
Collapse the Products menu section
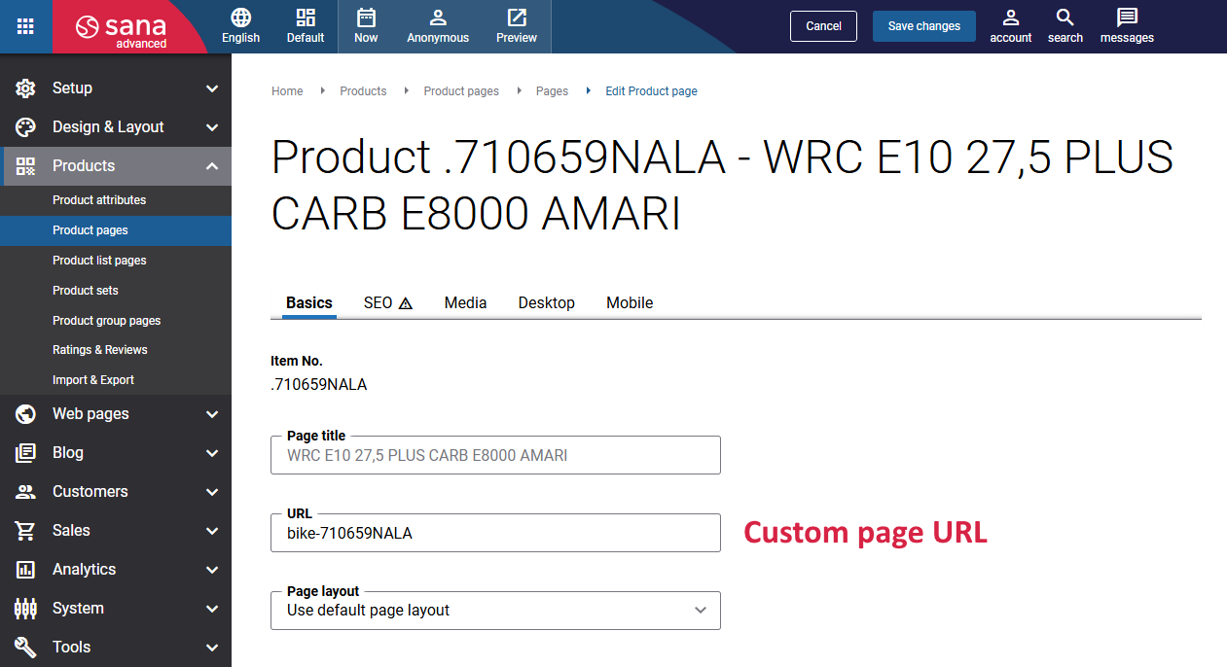coord(116,166)
